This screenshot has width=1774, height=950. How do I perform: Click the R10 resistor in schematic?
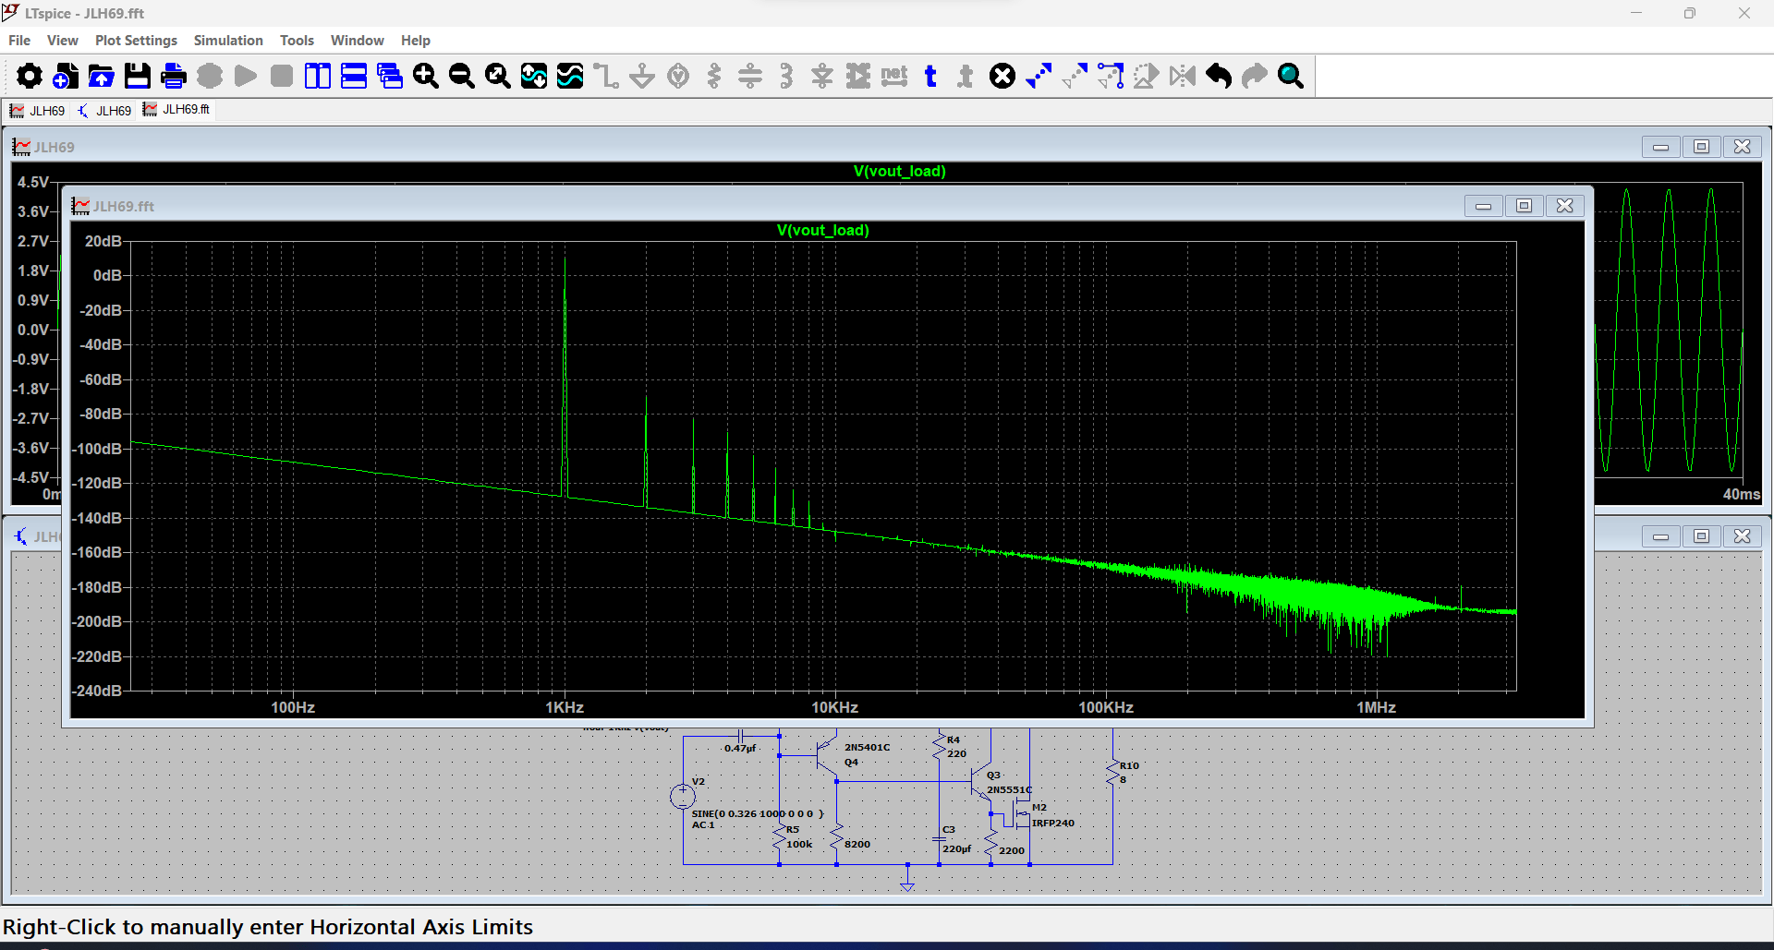pos(1113,773)
